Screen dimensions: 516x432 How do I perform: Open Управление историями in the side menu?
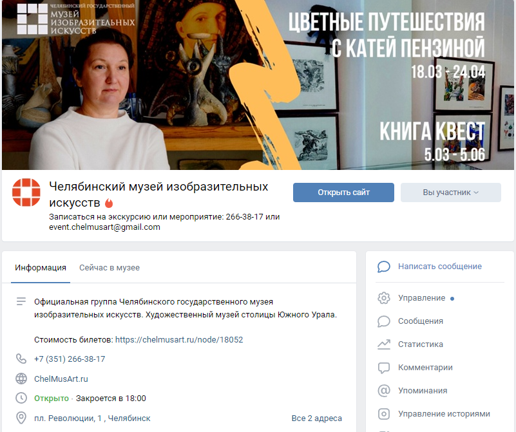tap(444, 413)
